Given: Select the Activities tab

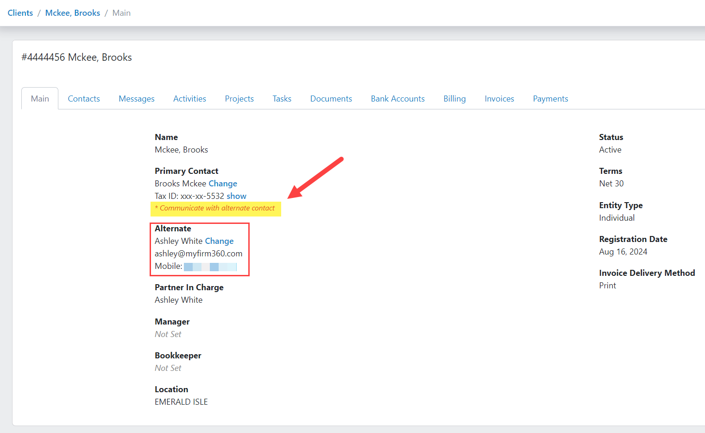Looking at the screenshot, I should click(x=189, y=98).
